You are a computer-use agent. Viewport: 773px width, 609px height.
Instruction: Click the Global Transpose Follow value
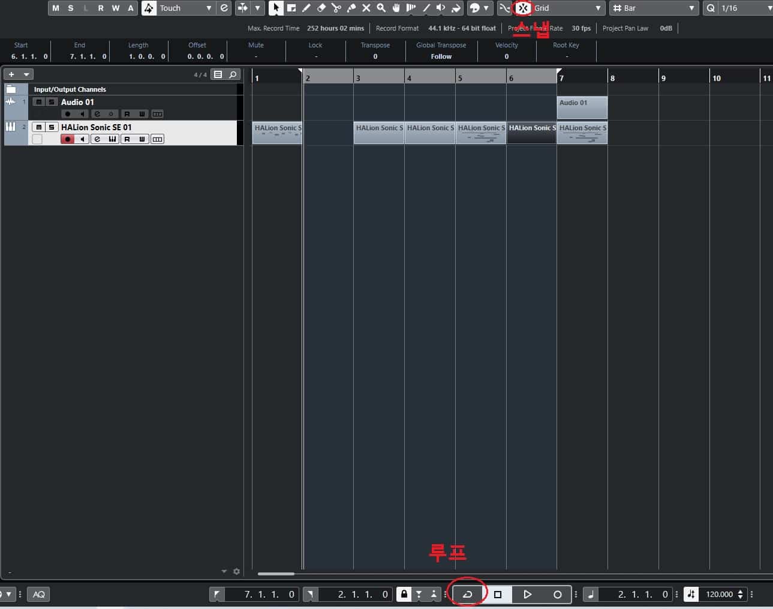(x=441, y=56)
